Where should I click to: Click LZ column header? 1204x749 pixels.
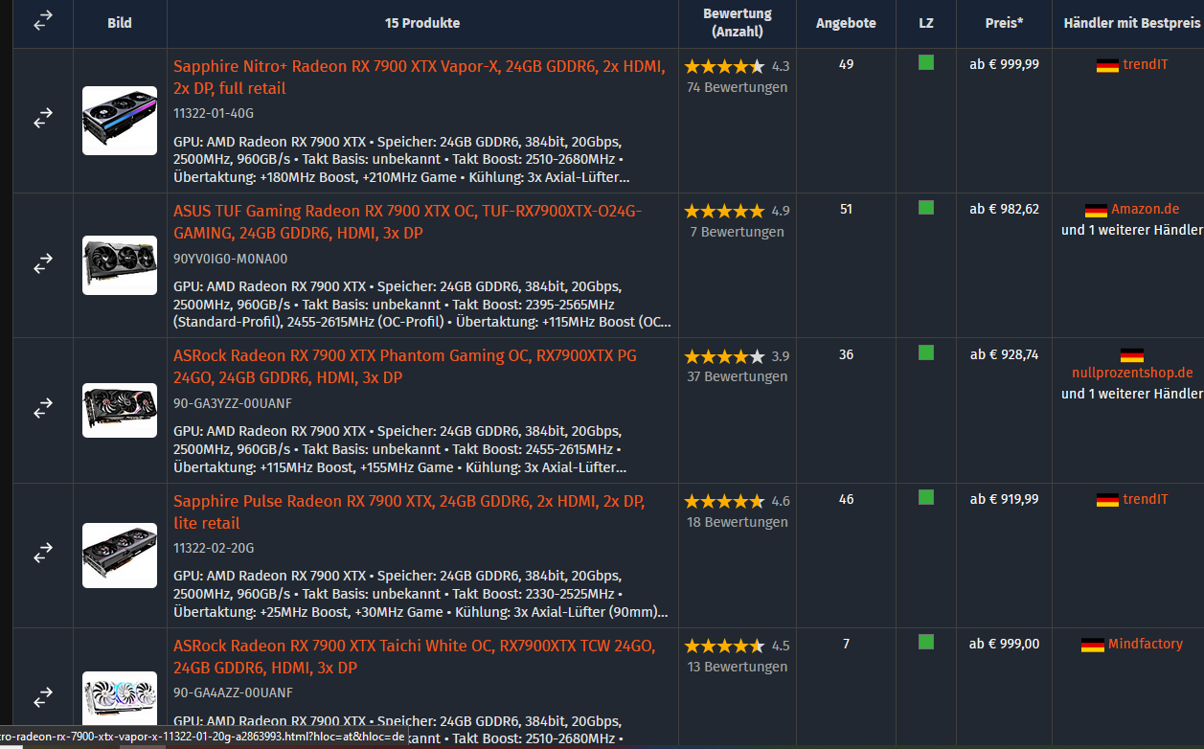coord(925,23)
